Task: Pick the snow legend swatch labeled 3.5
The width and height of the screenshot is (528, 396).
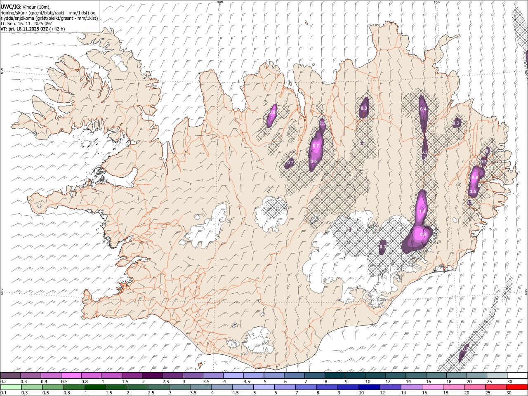Action: [213, 375]
